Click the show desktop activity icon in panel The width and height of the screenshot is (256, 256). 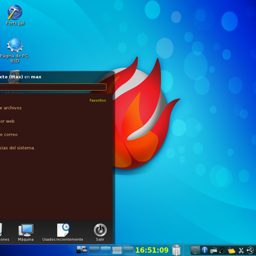tap(82, 250)
